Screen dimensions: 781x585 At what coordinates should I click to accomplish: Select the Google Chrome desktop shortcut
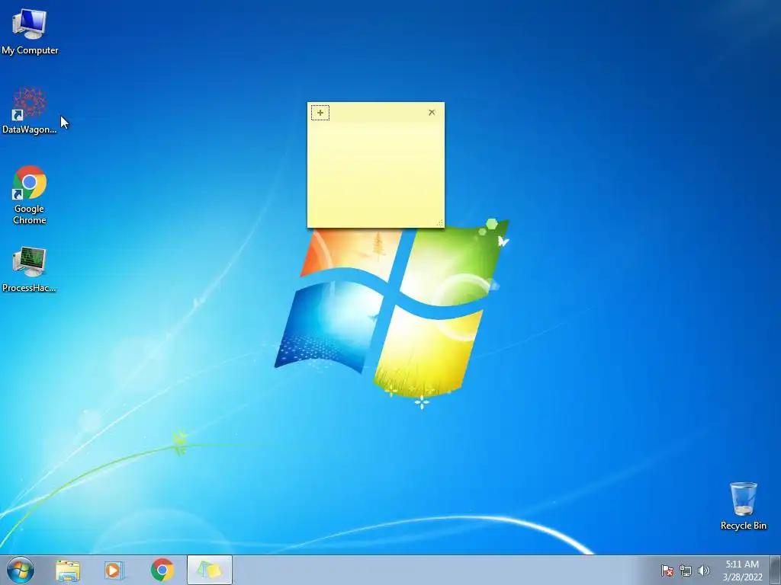30,196
